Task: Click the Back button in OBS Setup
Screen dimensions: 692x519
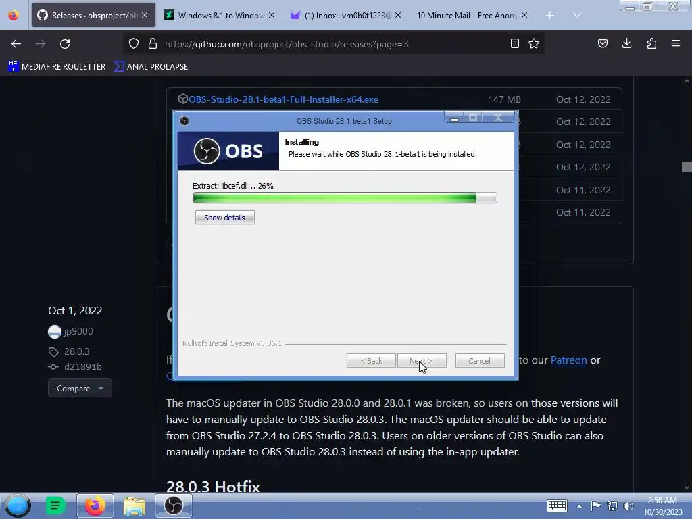Action: click(x=371, y=361)
